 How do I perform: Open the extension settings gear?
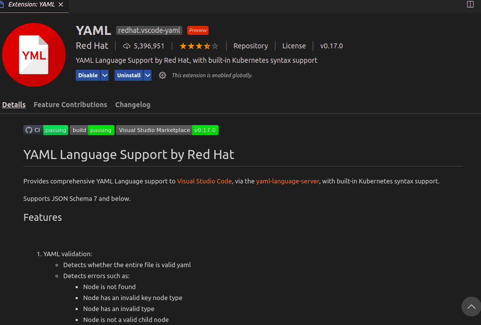click(x=162, y=75)
